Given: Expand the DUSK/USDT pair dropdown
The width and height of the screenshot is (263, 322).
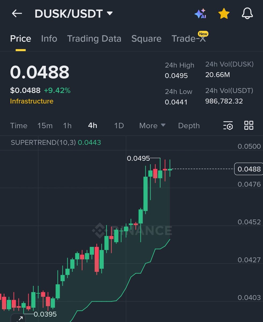Looking at the screenshot, I should [109, 13].
